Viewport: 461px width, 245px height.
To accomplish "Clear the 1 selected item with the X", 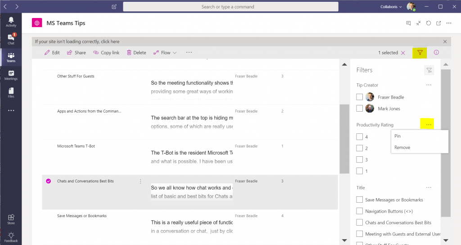I will (x=403, y=53).
